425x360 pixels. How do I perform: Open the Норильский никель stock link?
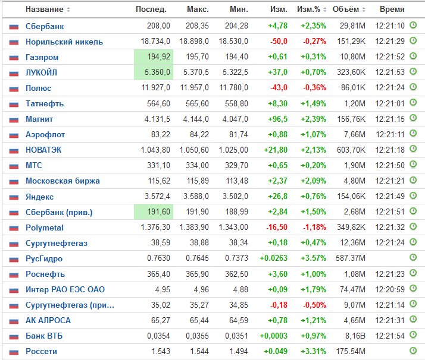[64, 42]
